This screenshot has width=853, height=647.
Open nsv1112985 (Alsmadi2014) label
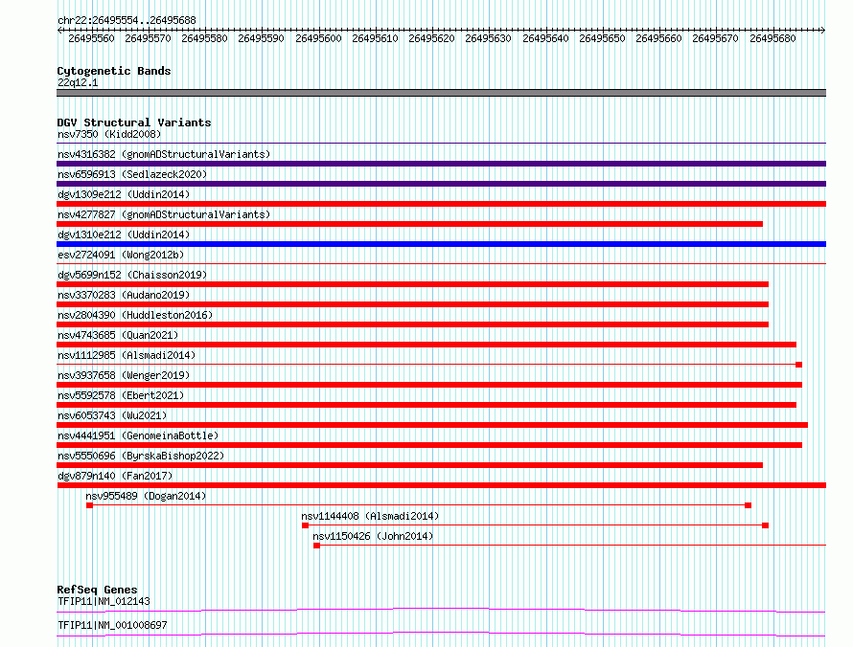pos(127,355)
